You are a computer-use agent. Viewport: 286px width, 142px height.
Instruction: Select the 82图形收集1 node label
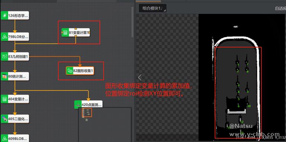pos(83,71)
